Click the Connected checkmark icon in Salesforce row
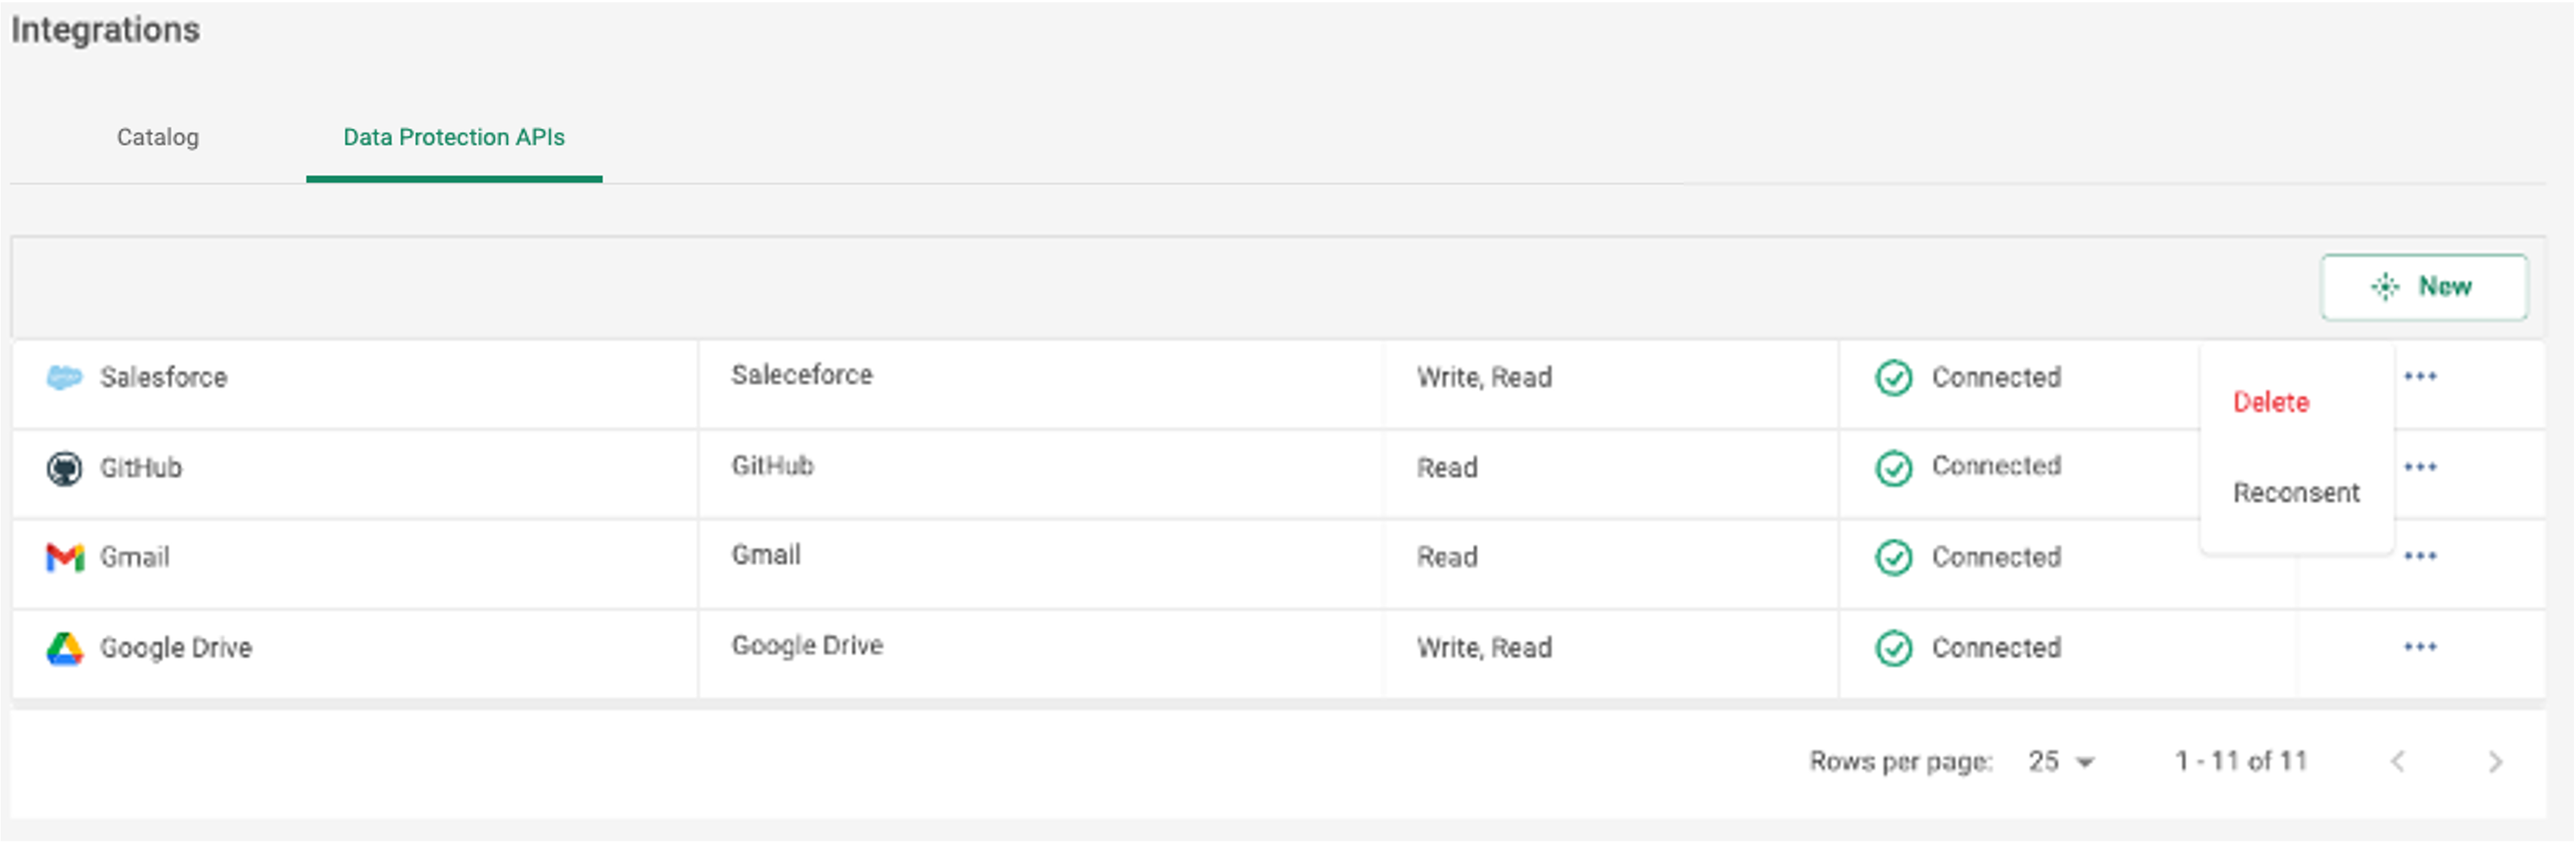This screenshot has height=842, width=2576. pos(1893,378)
